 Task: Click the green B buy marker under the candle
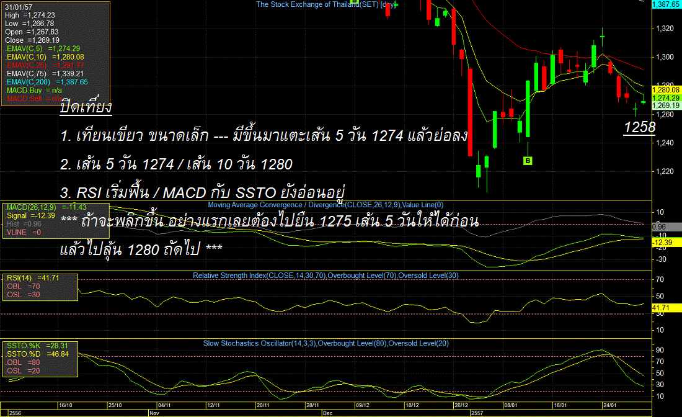coord(528,161)
